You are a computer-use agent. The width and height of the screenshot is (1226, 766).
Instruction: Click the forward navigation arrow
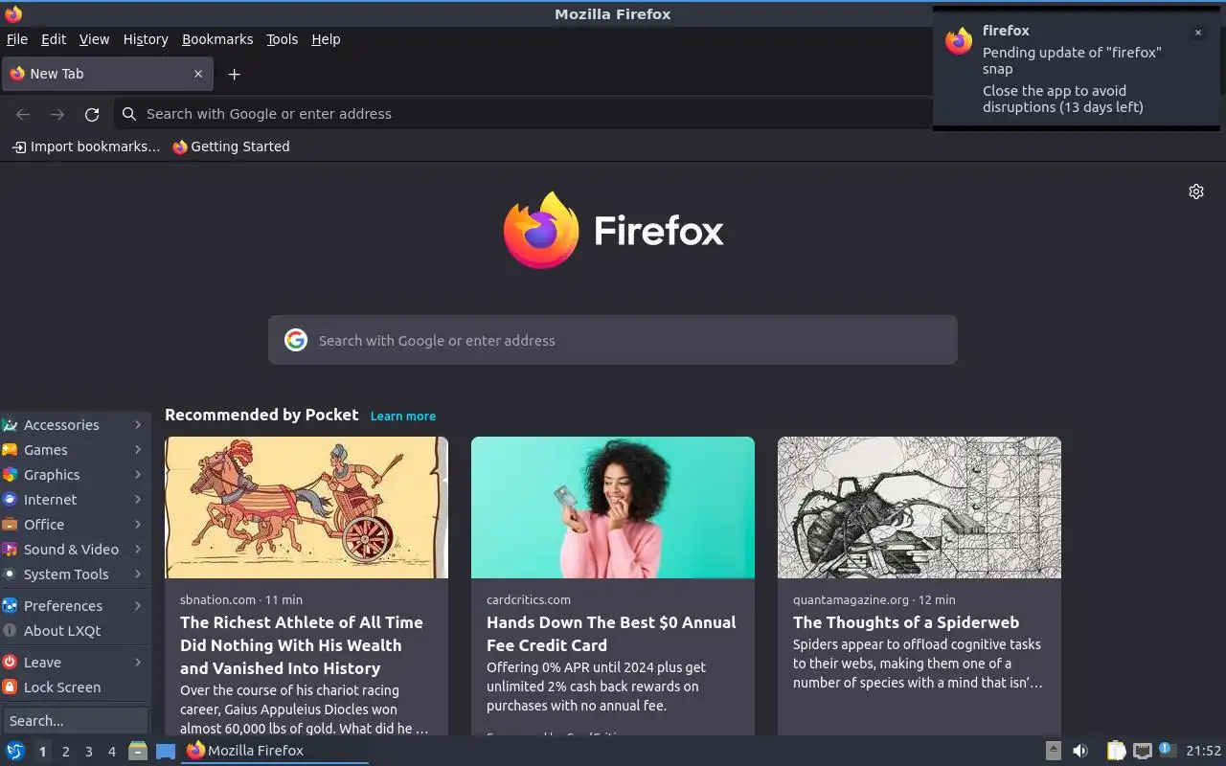click(57, 114)
